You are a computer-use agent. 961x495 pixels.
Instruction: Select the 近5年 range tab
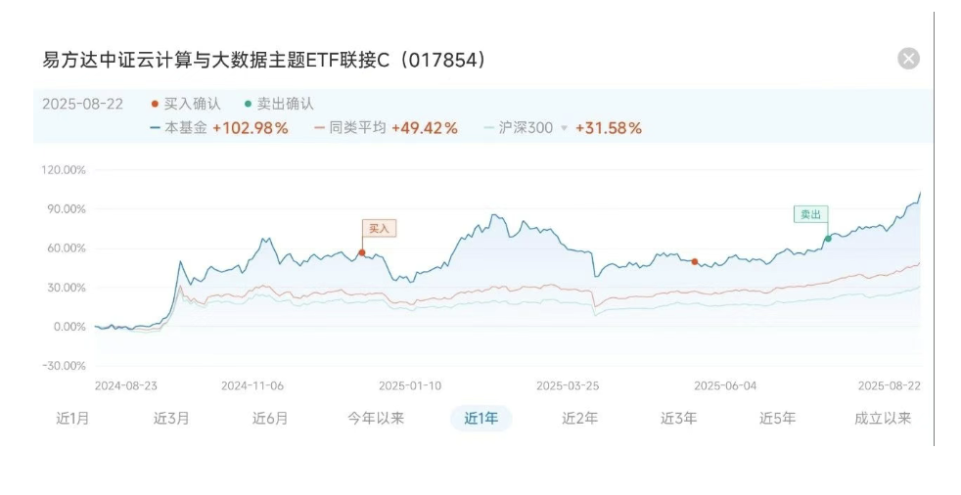point(777,418)
